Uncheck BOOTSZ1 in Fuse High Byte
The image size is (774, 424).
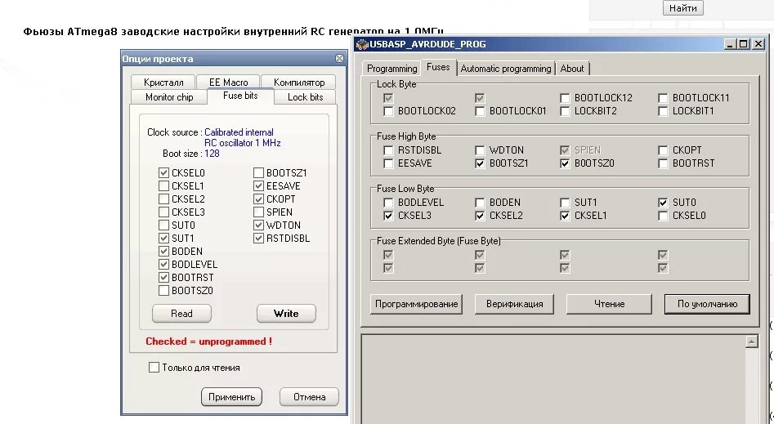(480, 163)
